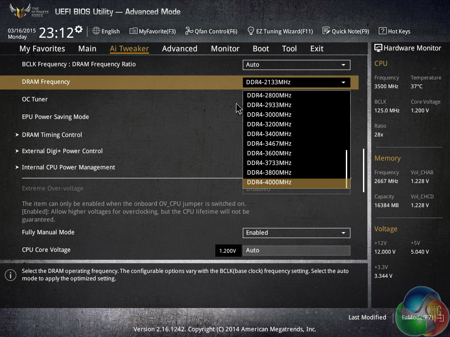Select the CPU Core Voltage row label

click(x=46, y=250)
